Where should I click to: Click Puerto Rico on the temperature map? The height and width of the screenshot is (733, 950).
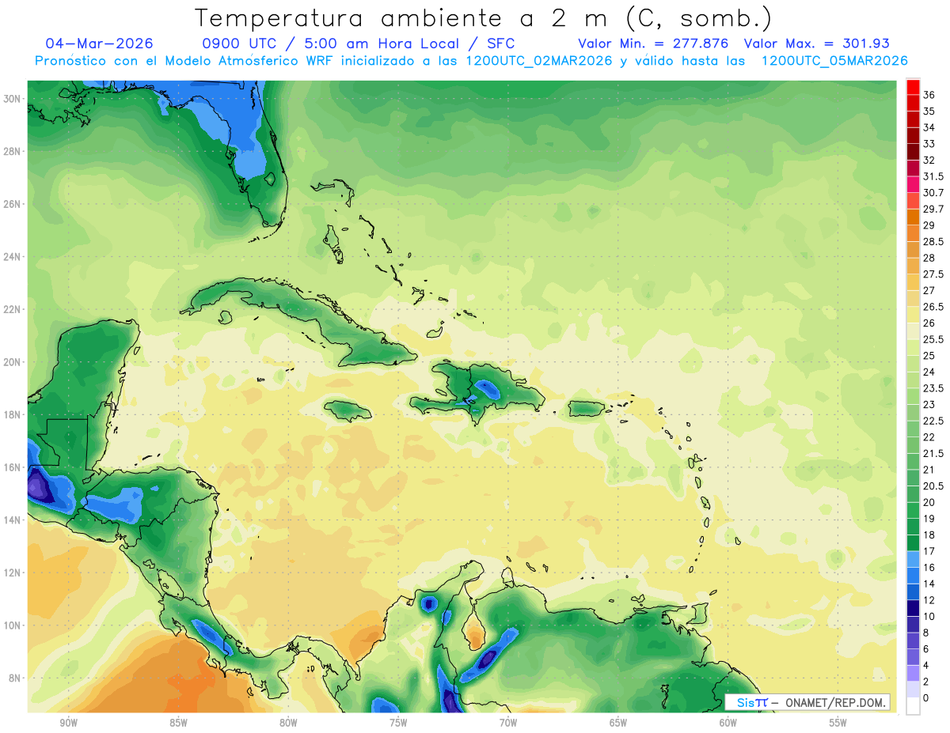pyautogui.click(x=587, y=408)
